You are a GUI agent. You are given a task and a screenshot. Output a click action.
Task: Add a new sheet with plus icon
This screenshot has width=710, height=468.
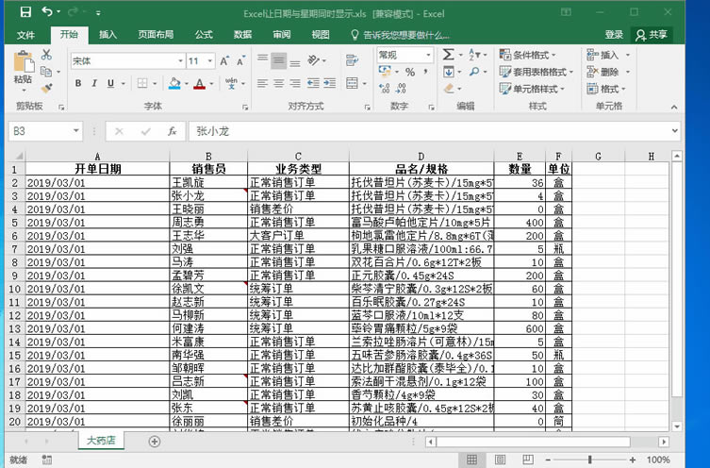155,441
